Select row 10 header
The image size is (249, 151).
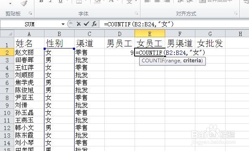click(x=7, y=113)
